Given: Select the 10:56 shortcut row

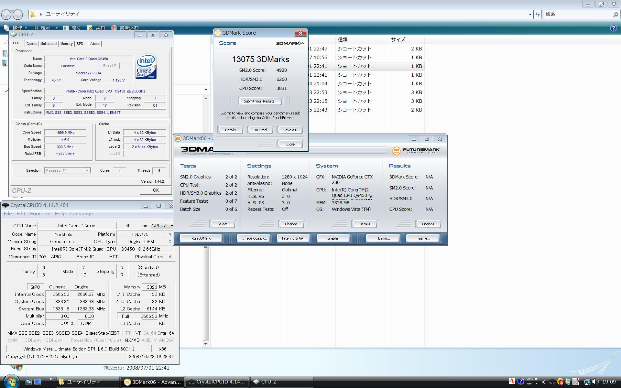Looking at the screenshot, I should click(366, 58).
